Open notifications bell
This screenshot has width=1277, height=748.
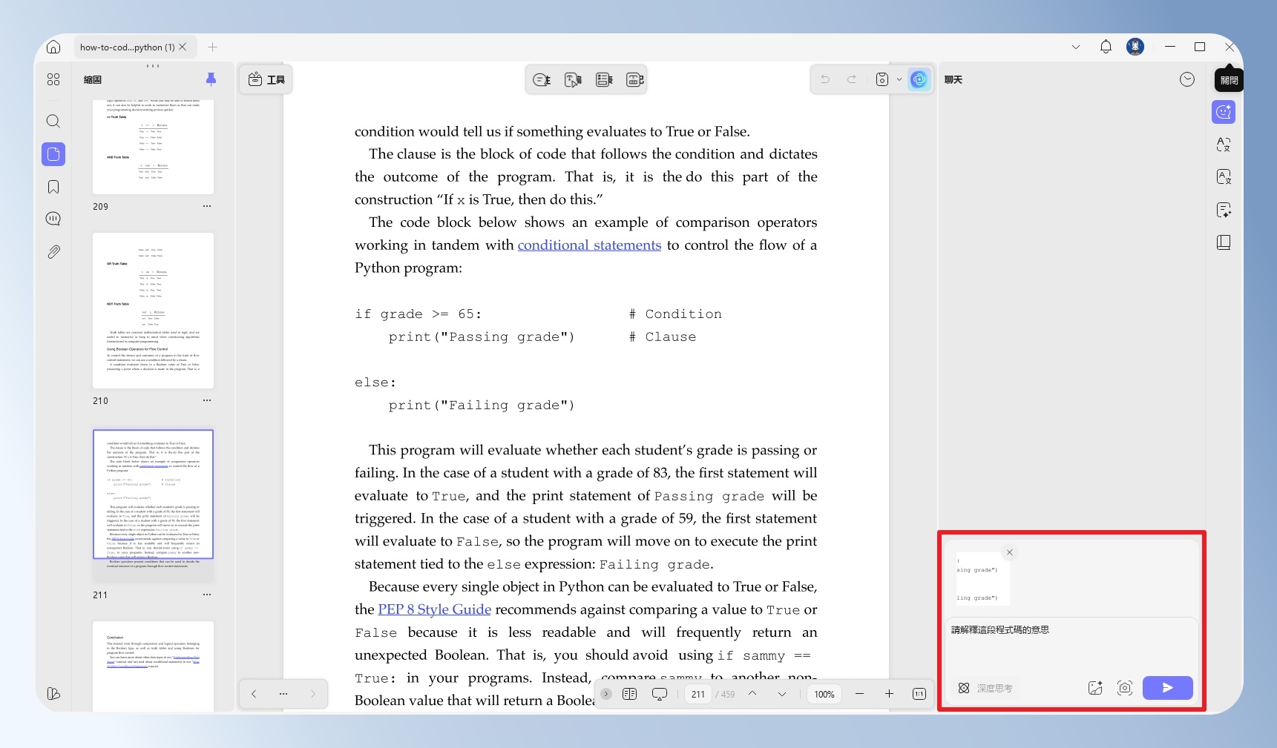pos(1106,47)
